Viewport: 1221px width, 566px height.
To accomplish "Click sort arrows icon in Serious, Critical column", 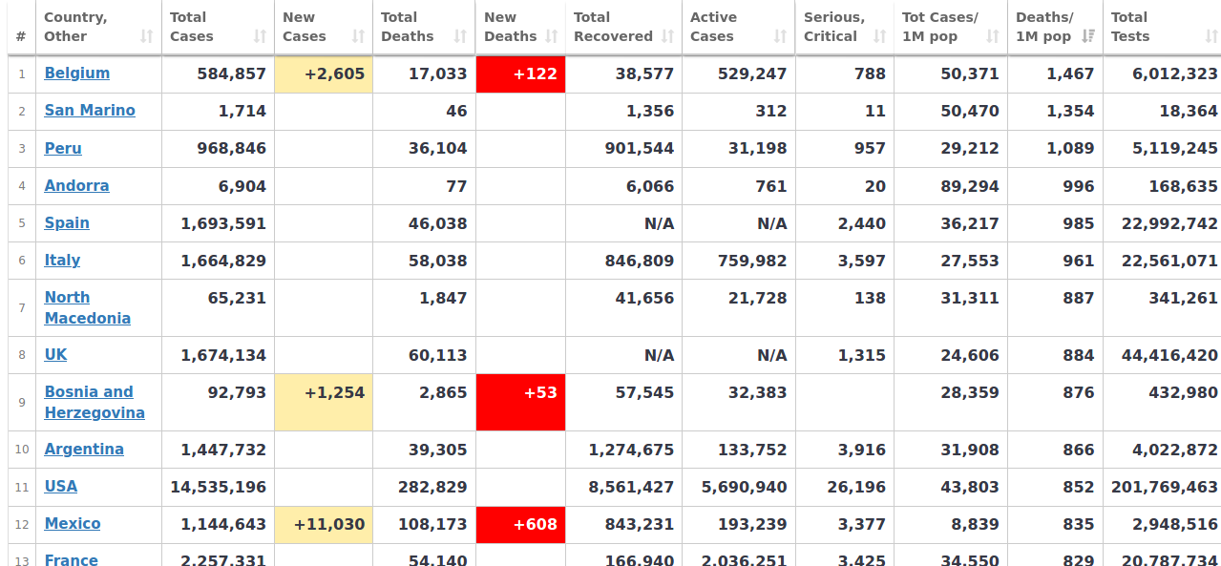I will tap(879, 36).
